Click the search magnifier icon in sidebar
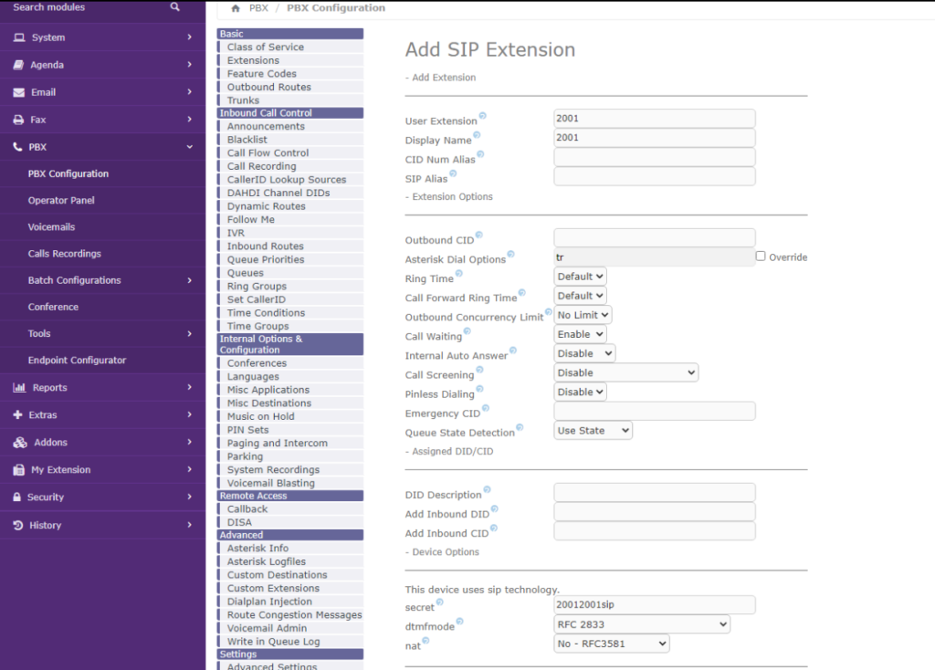Image resolution: width=935 pixels, height=670 pixels. [x=175, y=7]
